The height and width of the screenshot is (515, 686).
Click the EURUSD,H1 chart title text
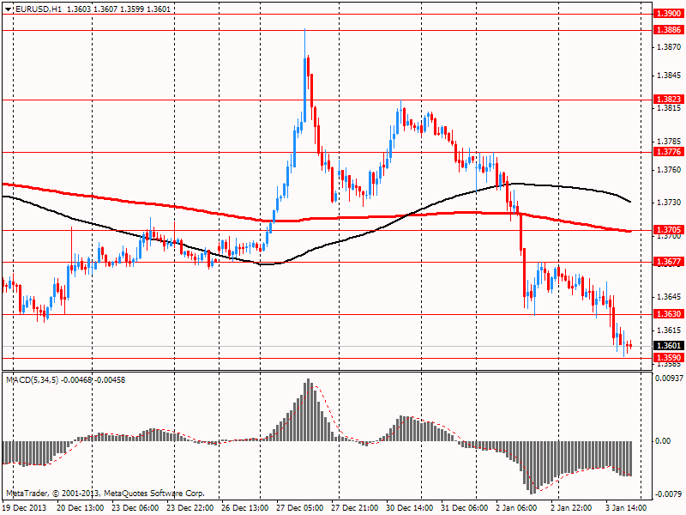pos(39,9)
